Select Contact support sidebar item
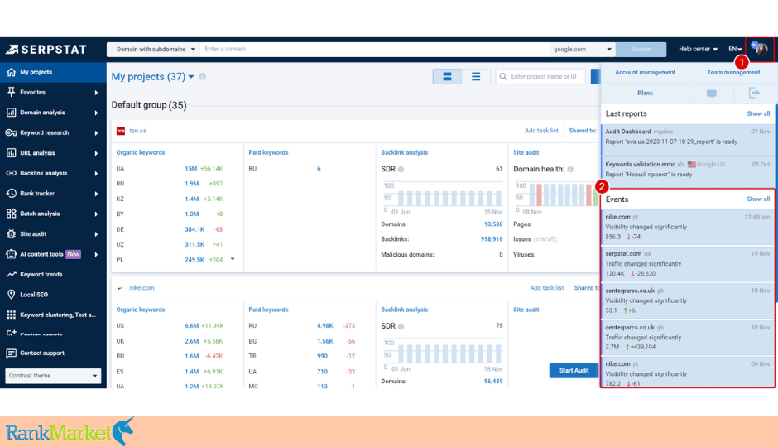Image resolution: width=778 pixels, height=447 pixels. coord(53,353)
